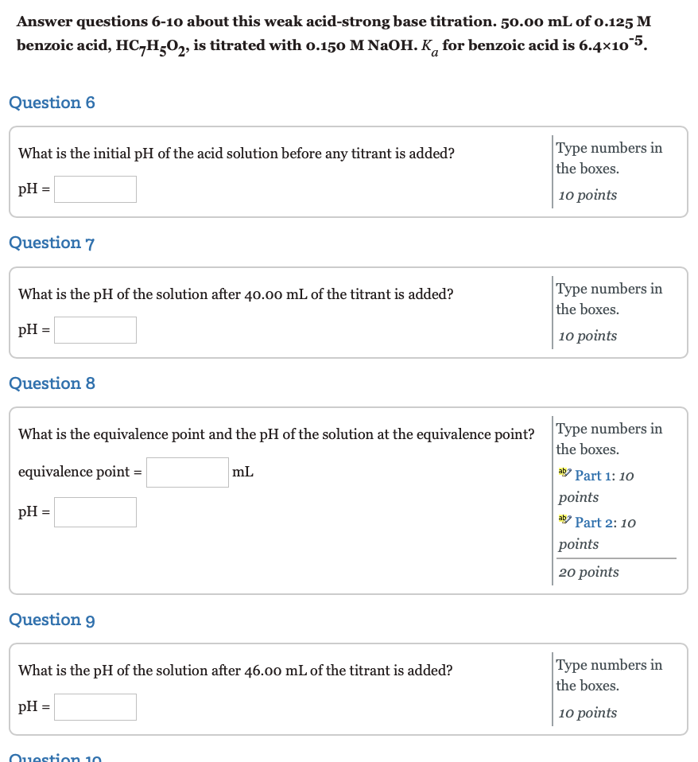The image size is (698, 762).
Task: Click the pH answer box for Question 9
Action: [95, 706]
